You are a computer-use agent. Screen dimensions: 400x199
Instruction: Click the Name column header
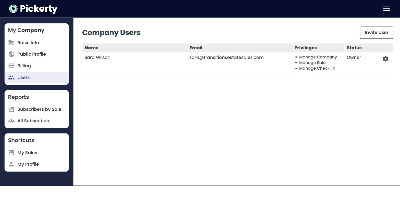pyautogui.click(x=92, y=48)
